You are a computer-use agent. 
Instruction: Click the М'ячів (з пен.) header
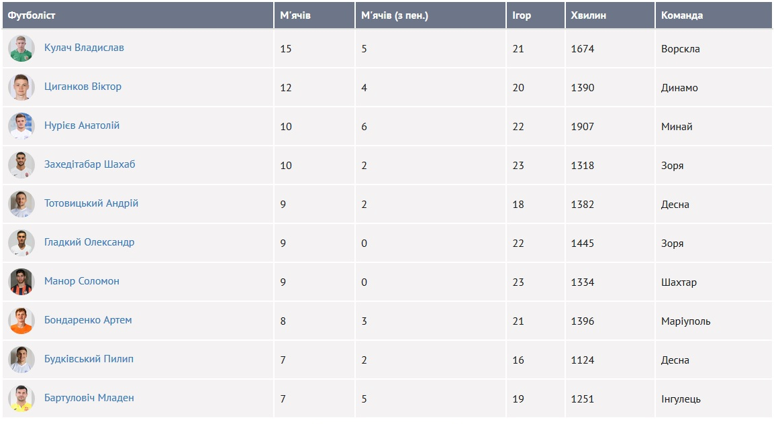395,15
